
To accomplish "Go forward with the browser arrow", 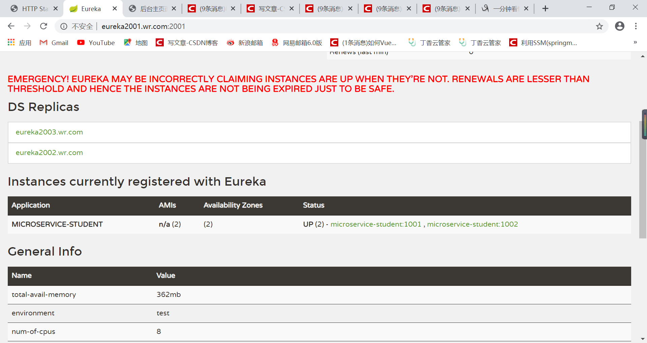I will 27,26.
